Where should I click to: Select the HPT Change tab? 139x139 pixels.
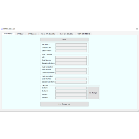[8, 34]
